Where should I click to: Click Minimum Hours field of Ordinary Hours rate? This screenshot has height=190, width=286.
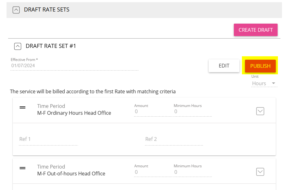pos(193,111)
